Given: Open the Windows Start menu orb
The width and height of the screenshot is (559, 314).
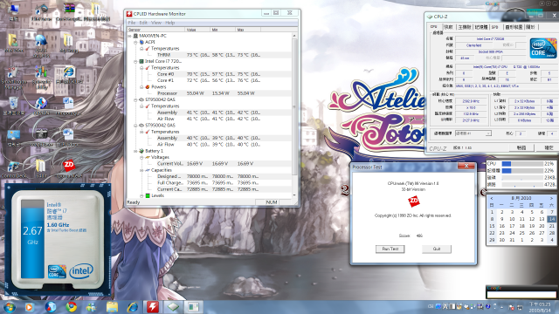Looking at the screenshot, I should pyautogui.click(x=9, y=307).
